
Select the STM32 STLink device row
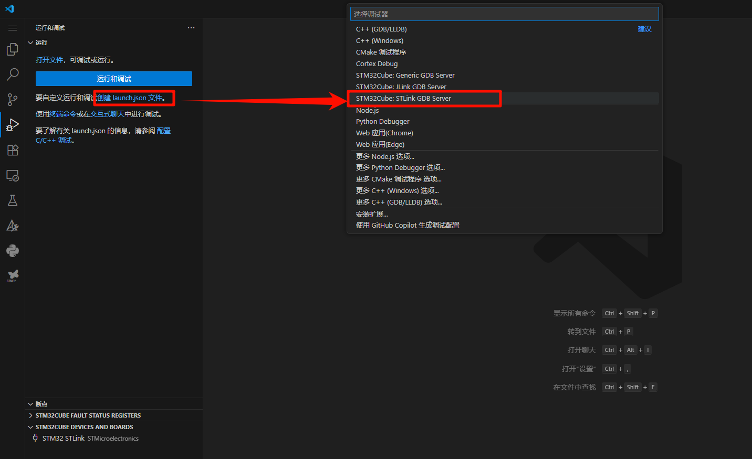click(x=114, y=438)
